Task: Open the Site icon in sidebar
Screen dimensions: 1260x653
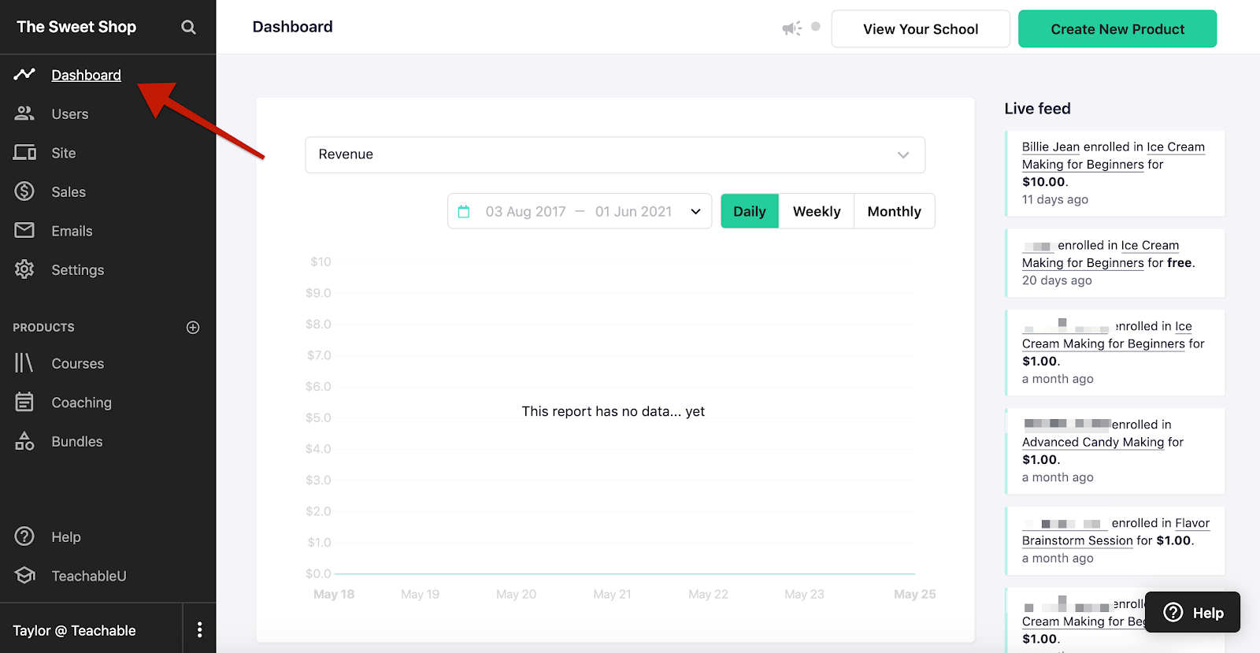Action: [24, 153]
